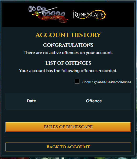The image size is (137, 159).
Task: Click the large R of RuneScape logo
Action: coord(75,14)
